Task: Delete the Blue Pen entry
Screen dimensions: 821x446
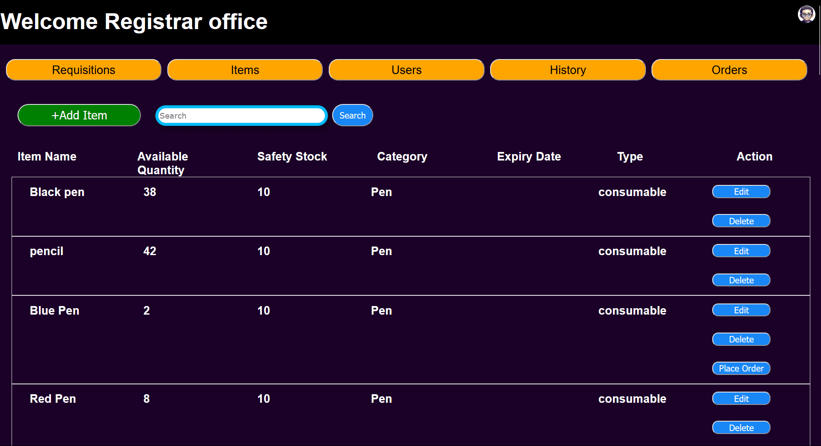Action: click(x=741, y=339)
